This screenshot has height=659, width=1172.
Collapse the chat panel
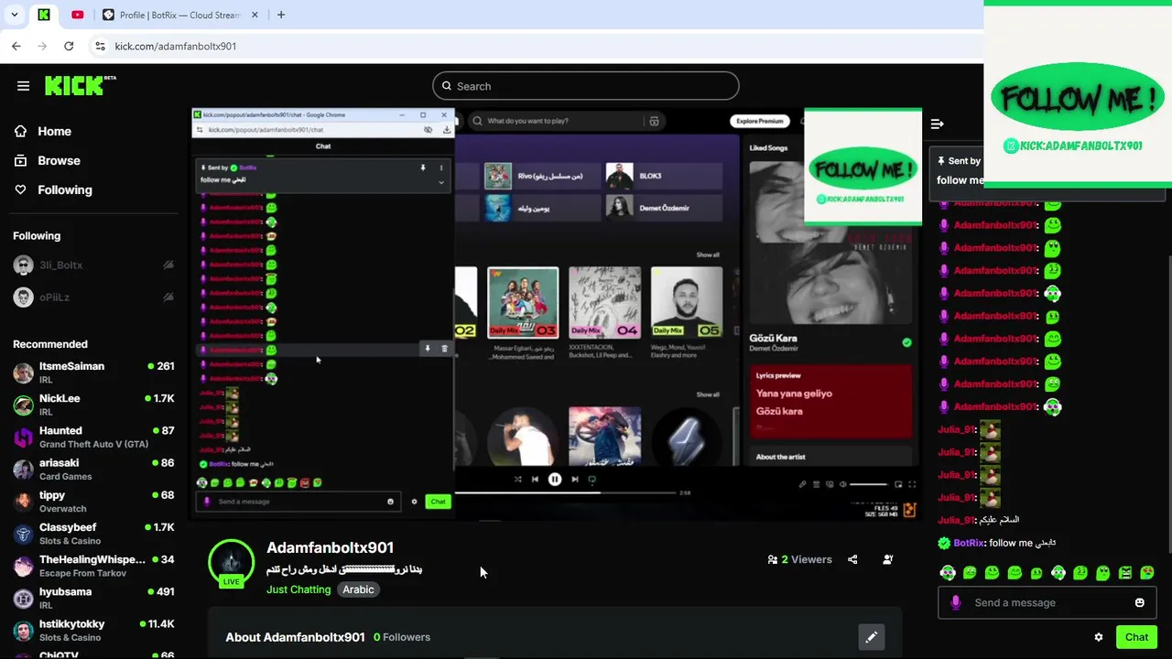[937, 124]
